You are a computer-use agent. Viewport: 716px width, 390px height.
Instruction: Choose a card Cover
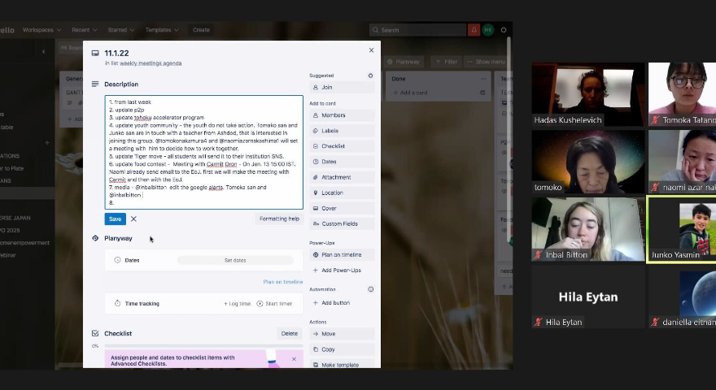pos(342,209)
